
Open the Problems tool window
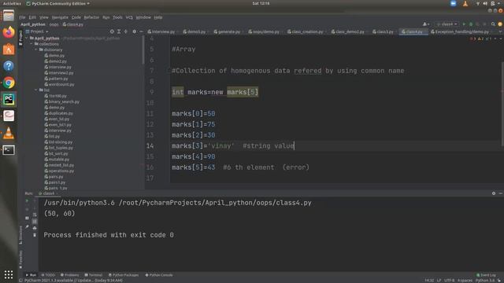coord(70,275)
